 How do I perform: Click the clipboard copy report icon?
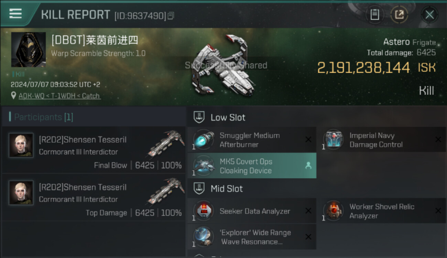374,15
